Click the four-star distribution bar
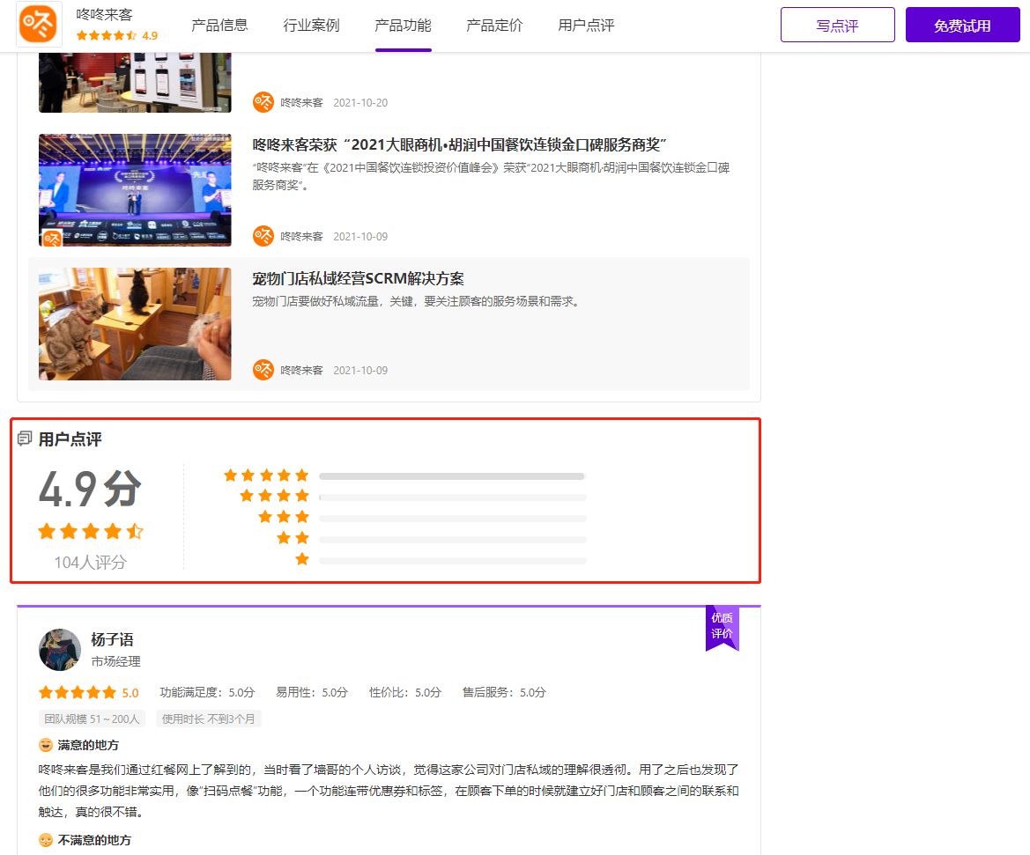Screen dimensions: 1030x855 453,498
